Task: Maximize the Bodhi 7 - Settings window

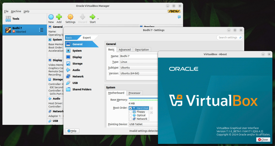Action: point(235,30)
